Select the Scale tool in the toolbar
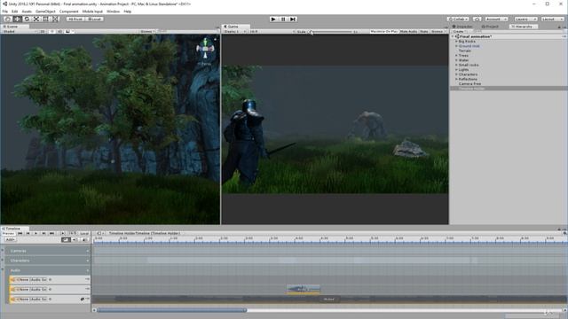Viewport: 568px width, 319px height. click(x=35, y=19)
